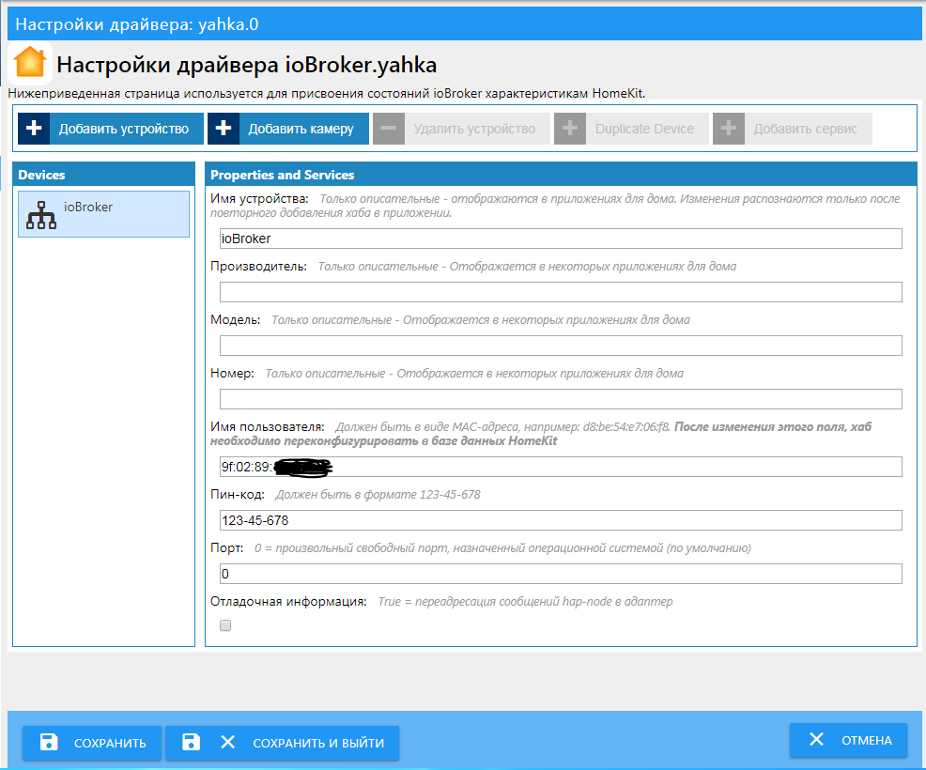Image resolution: width=926 pixels, height=770 pixels.
Task: Click the plus icon for Добавить сервис
Action: [x=729, y=129]
